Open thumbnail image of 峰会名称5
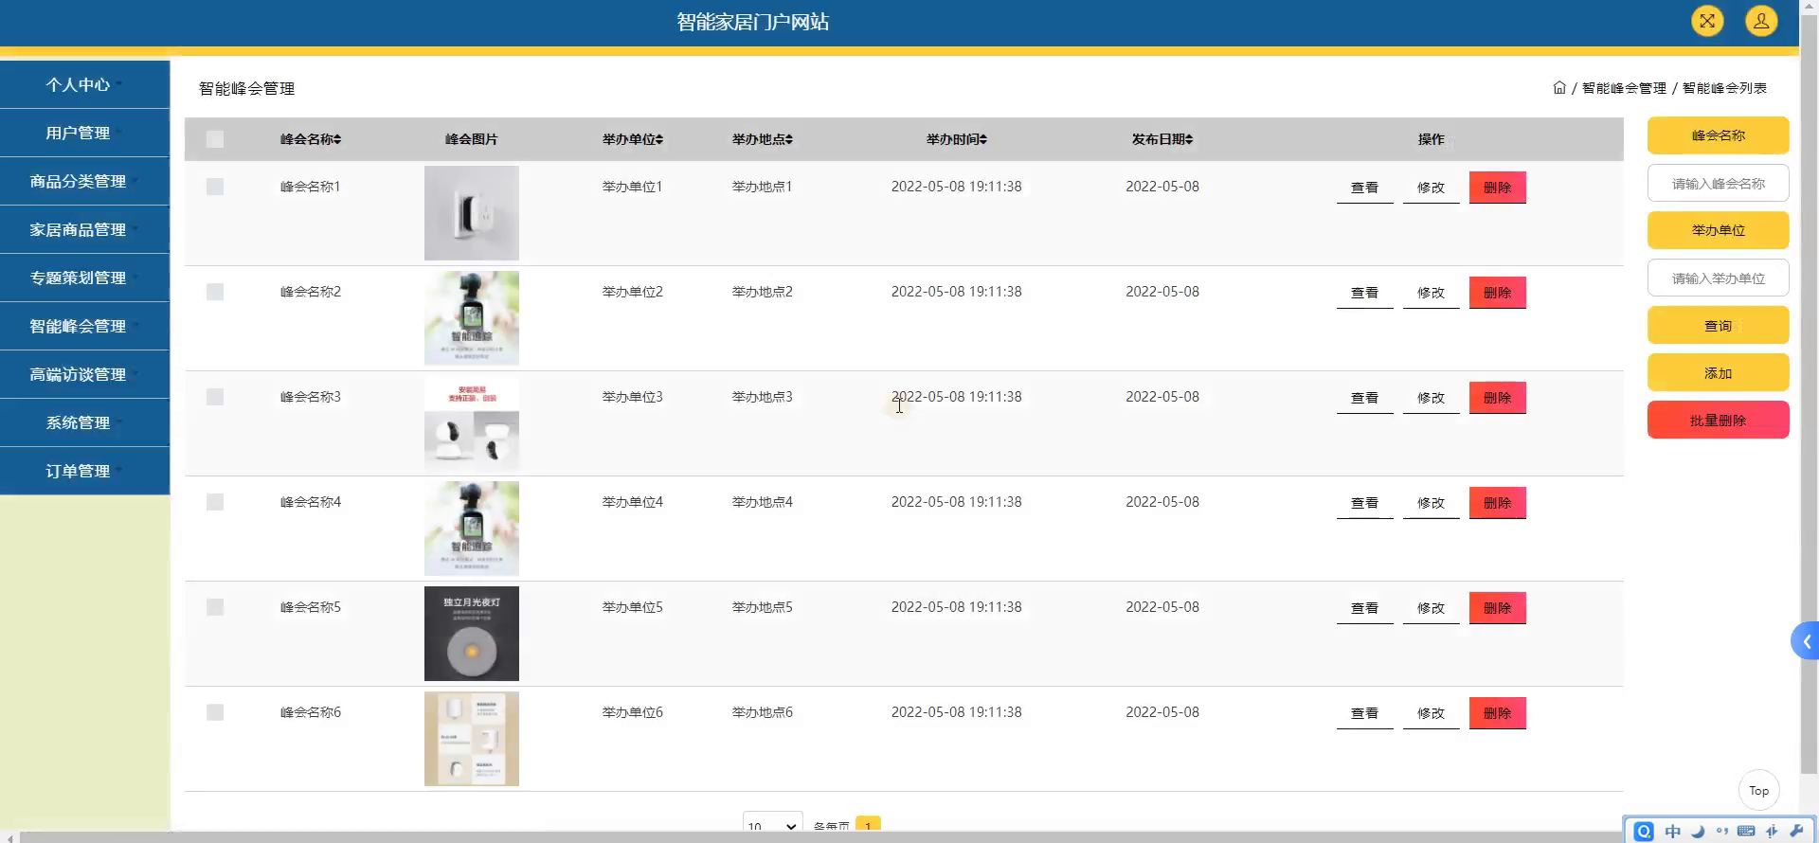Viewport: 1819px width, 843px height. coord(472,634)
